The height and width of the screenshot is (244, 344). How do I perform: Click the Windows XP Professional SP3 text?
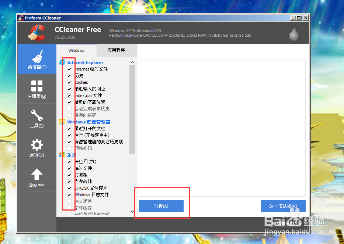point(135,30)
